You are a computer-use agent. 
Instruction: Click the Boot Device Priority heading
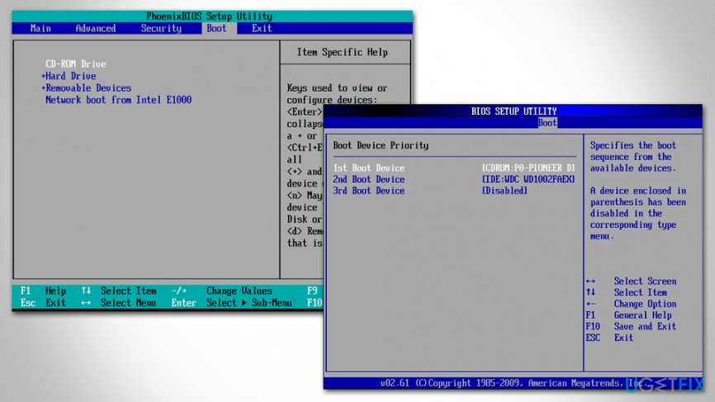coord(381,145)
